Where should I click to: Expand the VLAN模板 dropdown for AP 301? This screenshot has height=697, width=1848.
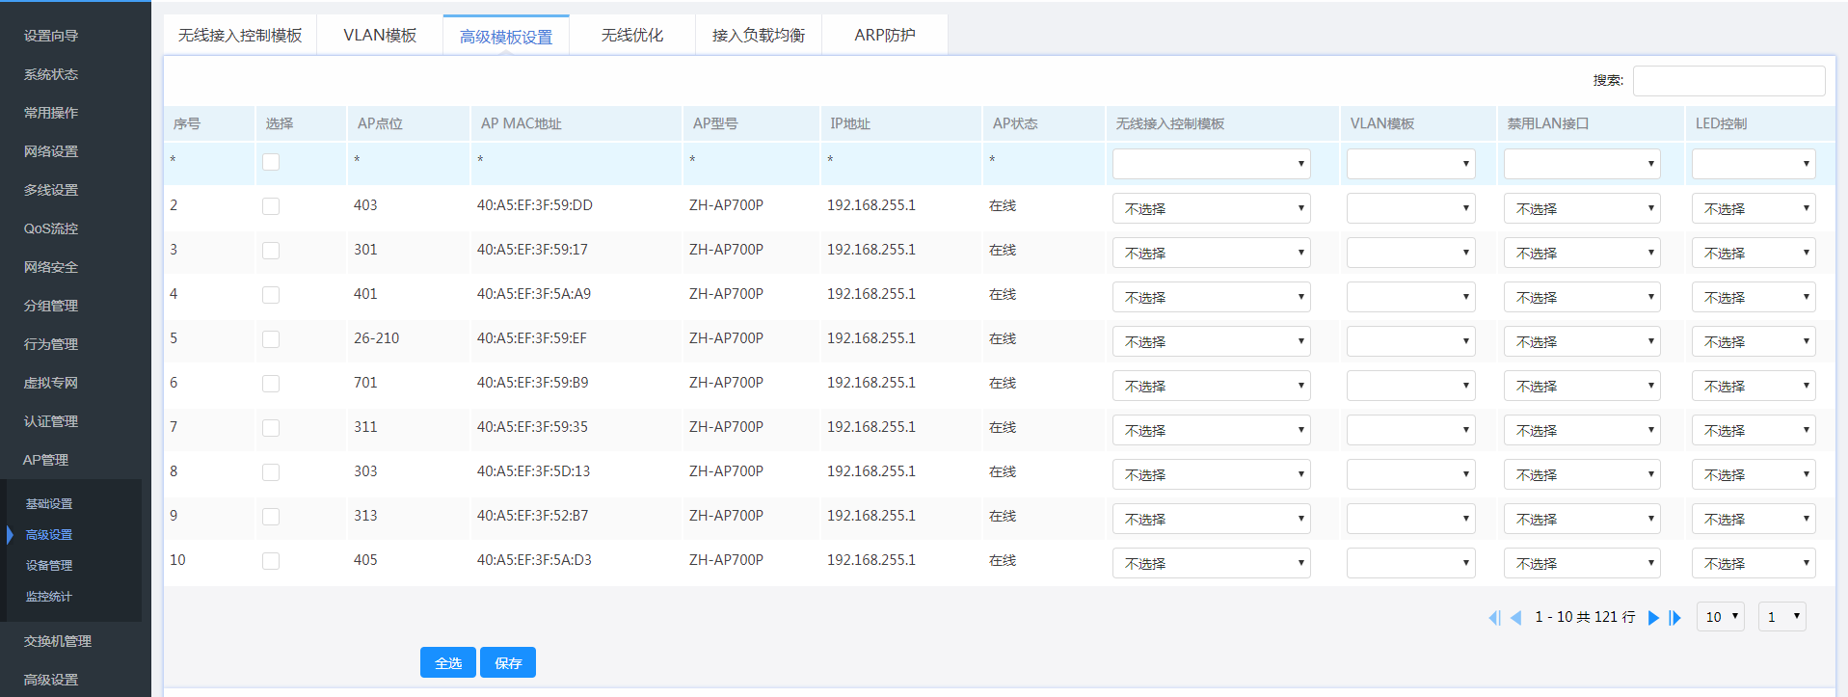1410,253
